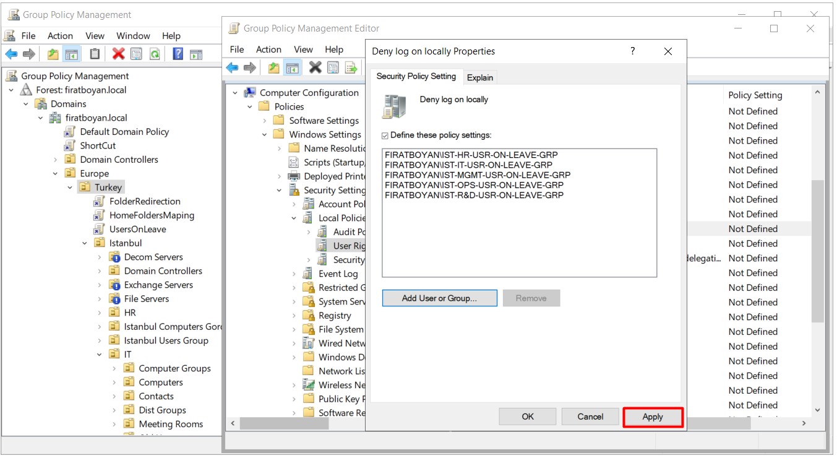The image size is (837, 458).
Task: Click Up One Level icon in Group Policy Management toolbar
Action: 53,54
